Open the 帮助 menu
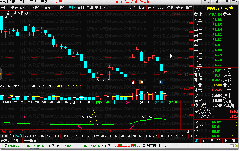The width and height of the screenshot is (240, 151). pyautogui.click(x=44, y=2)
